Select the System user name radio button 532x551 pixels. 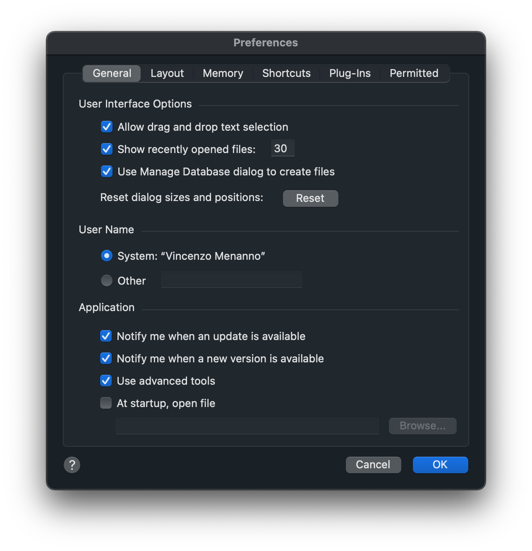click(x=107, y=256)
